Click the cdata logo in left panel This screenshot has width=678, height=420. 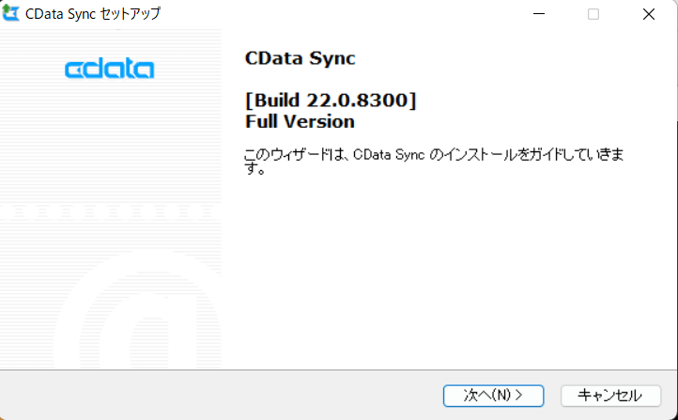(x=110, y=69)
